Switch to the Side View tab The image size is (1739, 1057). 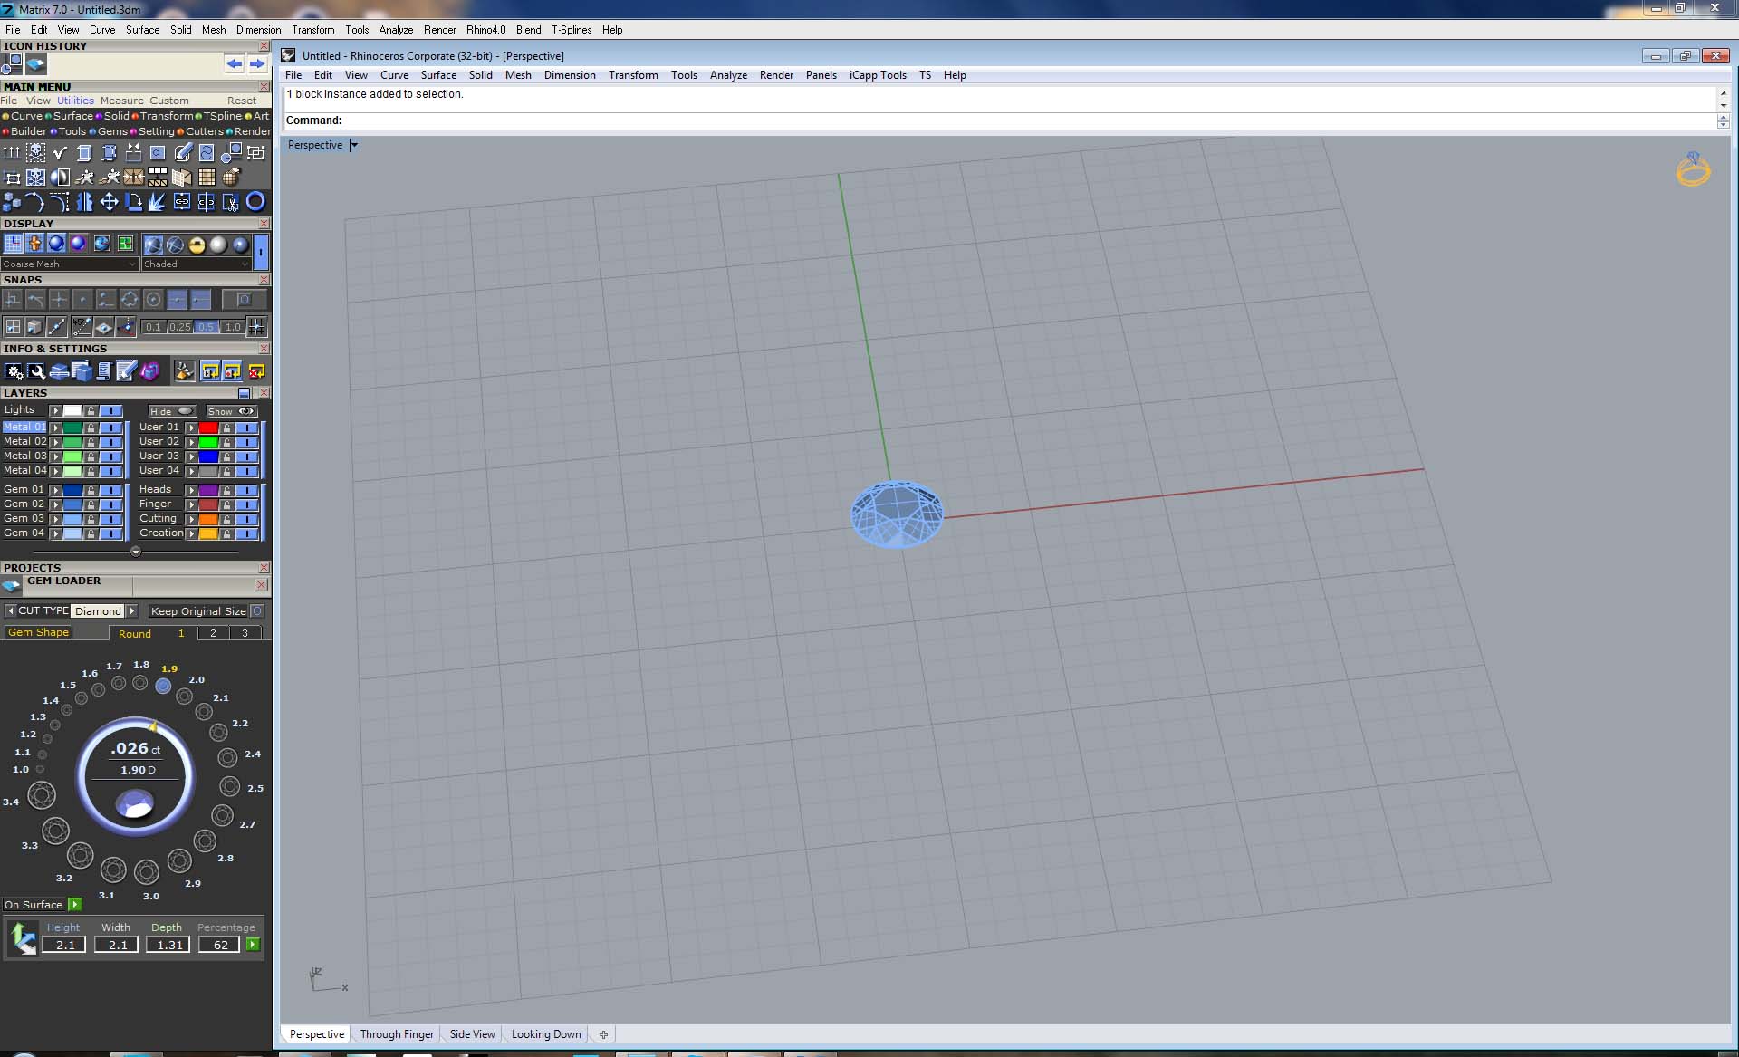tap(472, 1034)
